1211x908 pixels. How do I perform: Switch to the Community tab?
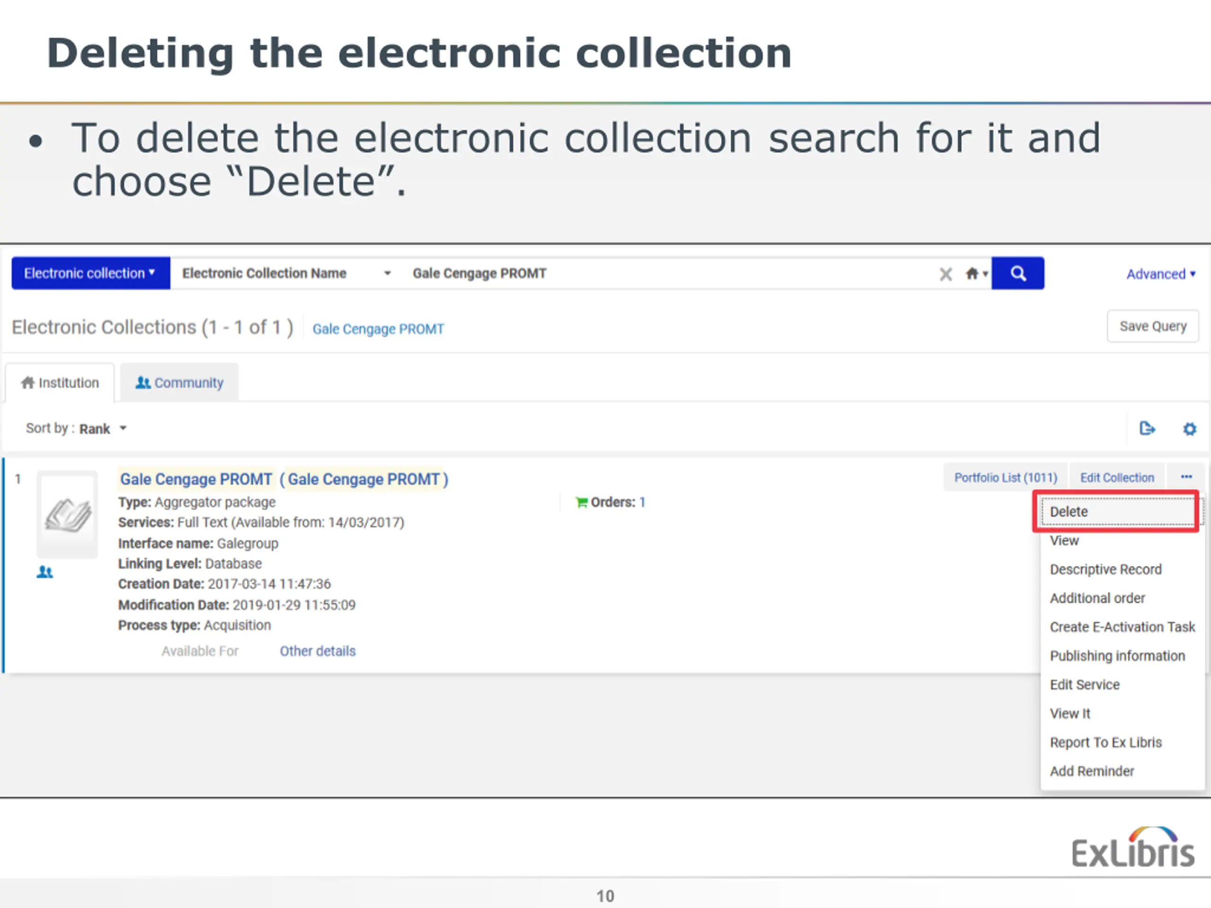[x=179, y=383]
